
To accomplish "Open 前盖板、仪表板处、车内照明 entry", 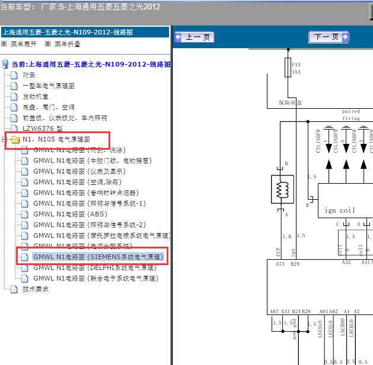I will (65, 118).
